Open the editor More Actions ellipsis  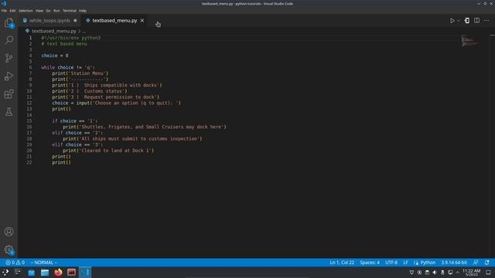[486, 21]
